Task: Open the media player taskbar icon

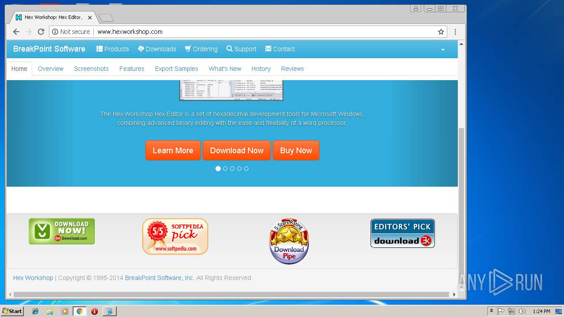Action: (x=65, y=311)
